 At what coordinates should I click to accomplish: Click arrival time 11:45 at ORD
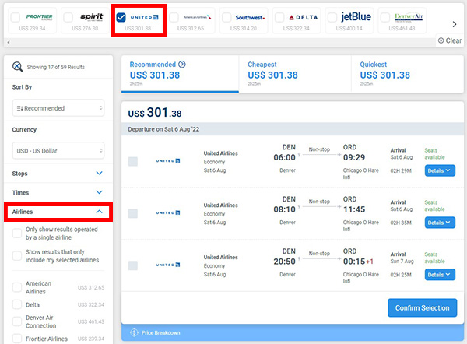(x=354, y=209)
